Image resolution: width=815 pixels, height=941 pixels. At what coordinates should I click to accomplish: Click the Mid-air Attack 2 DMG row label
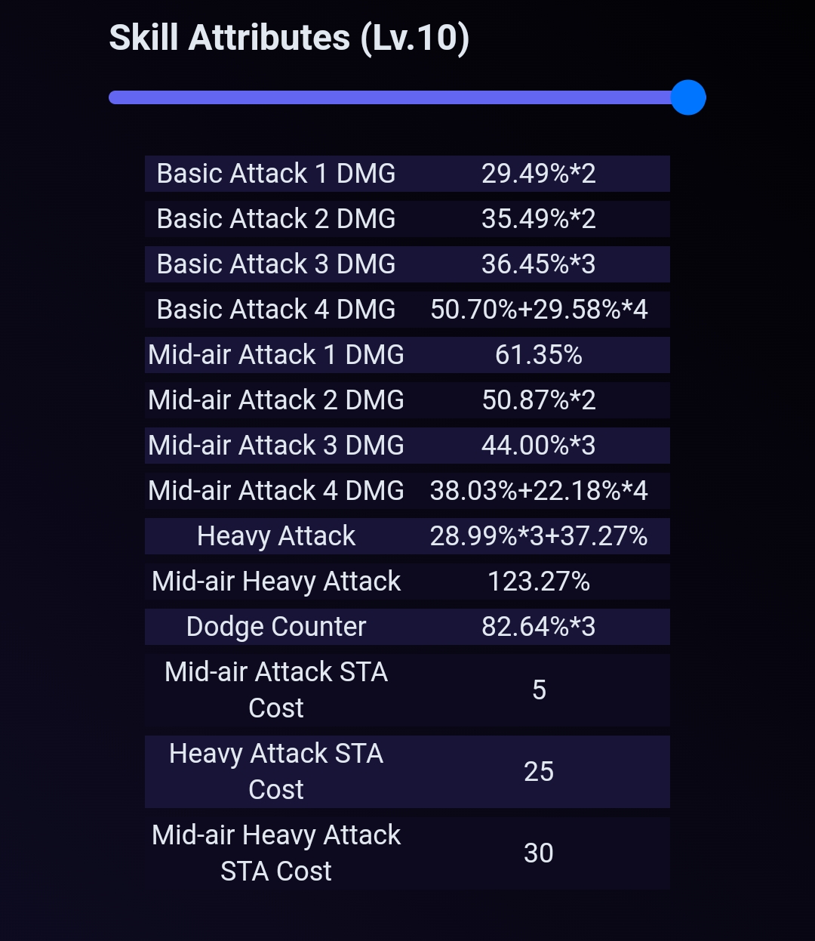pyautogui.click(x=276, y=400)
